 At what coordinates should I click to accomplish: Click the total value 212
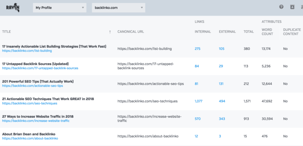[247, 84]
